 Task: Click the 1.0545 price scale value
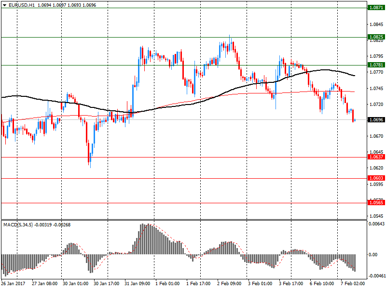pos(376,216)
